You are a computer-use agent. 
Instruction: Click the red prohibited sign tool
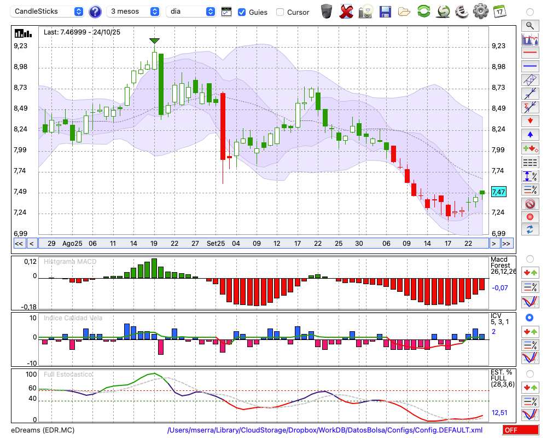click(530, 203)
